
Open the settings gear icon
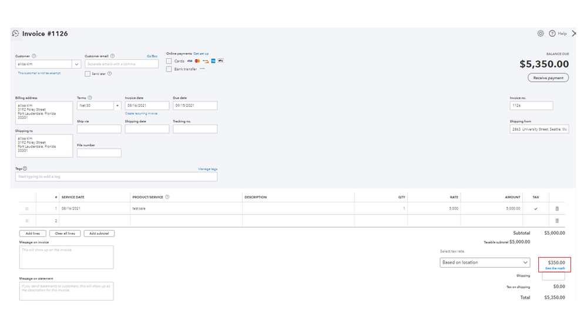(x=541, y=33)
